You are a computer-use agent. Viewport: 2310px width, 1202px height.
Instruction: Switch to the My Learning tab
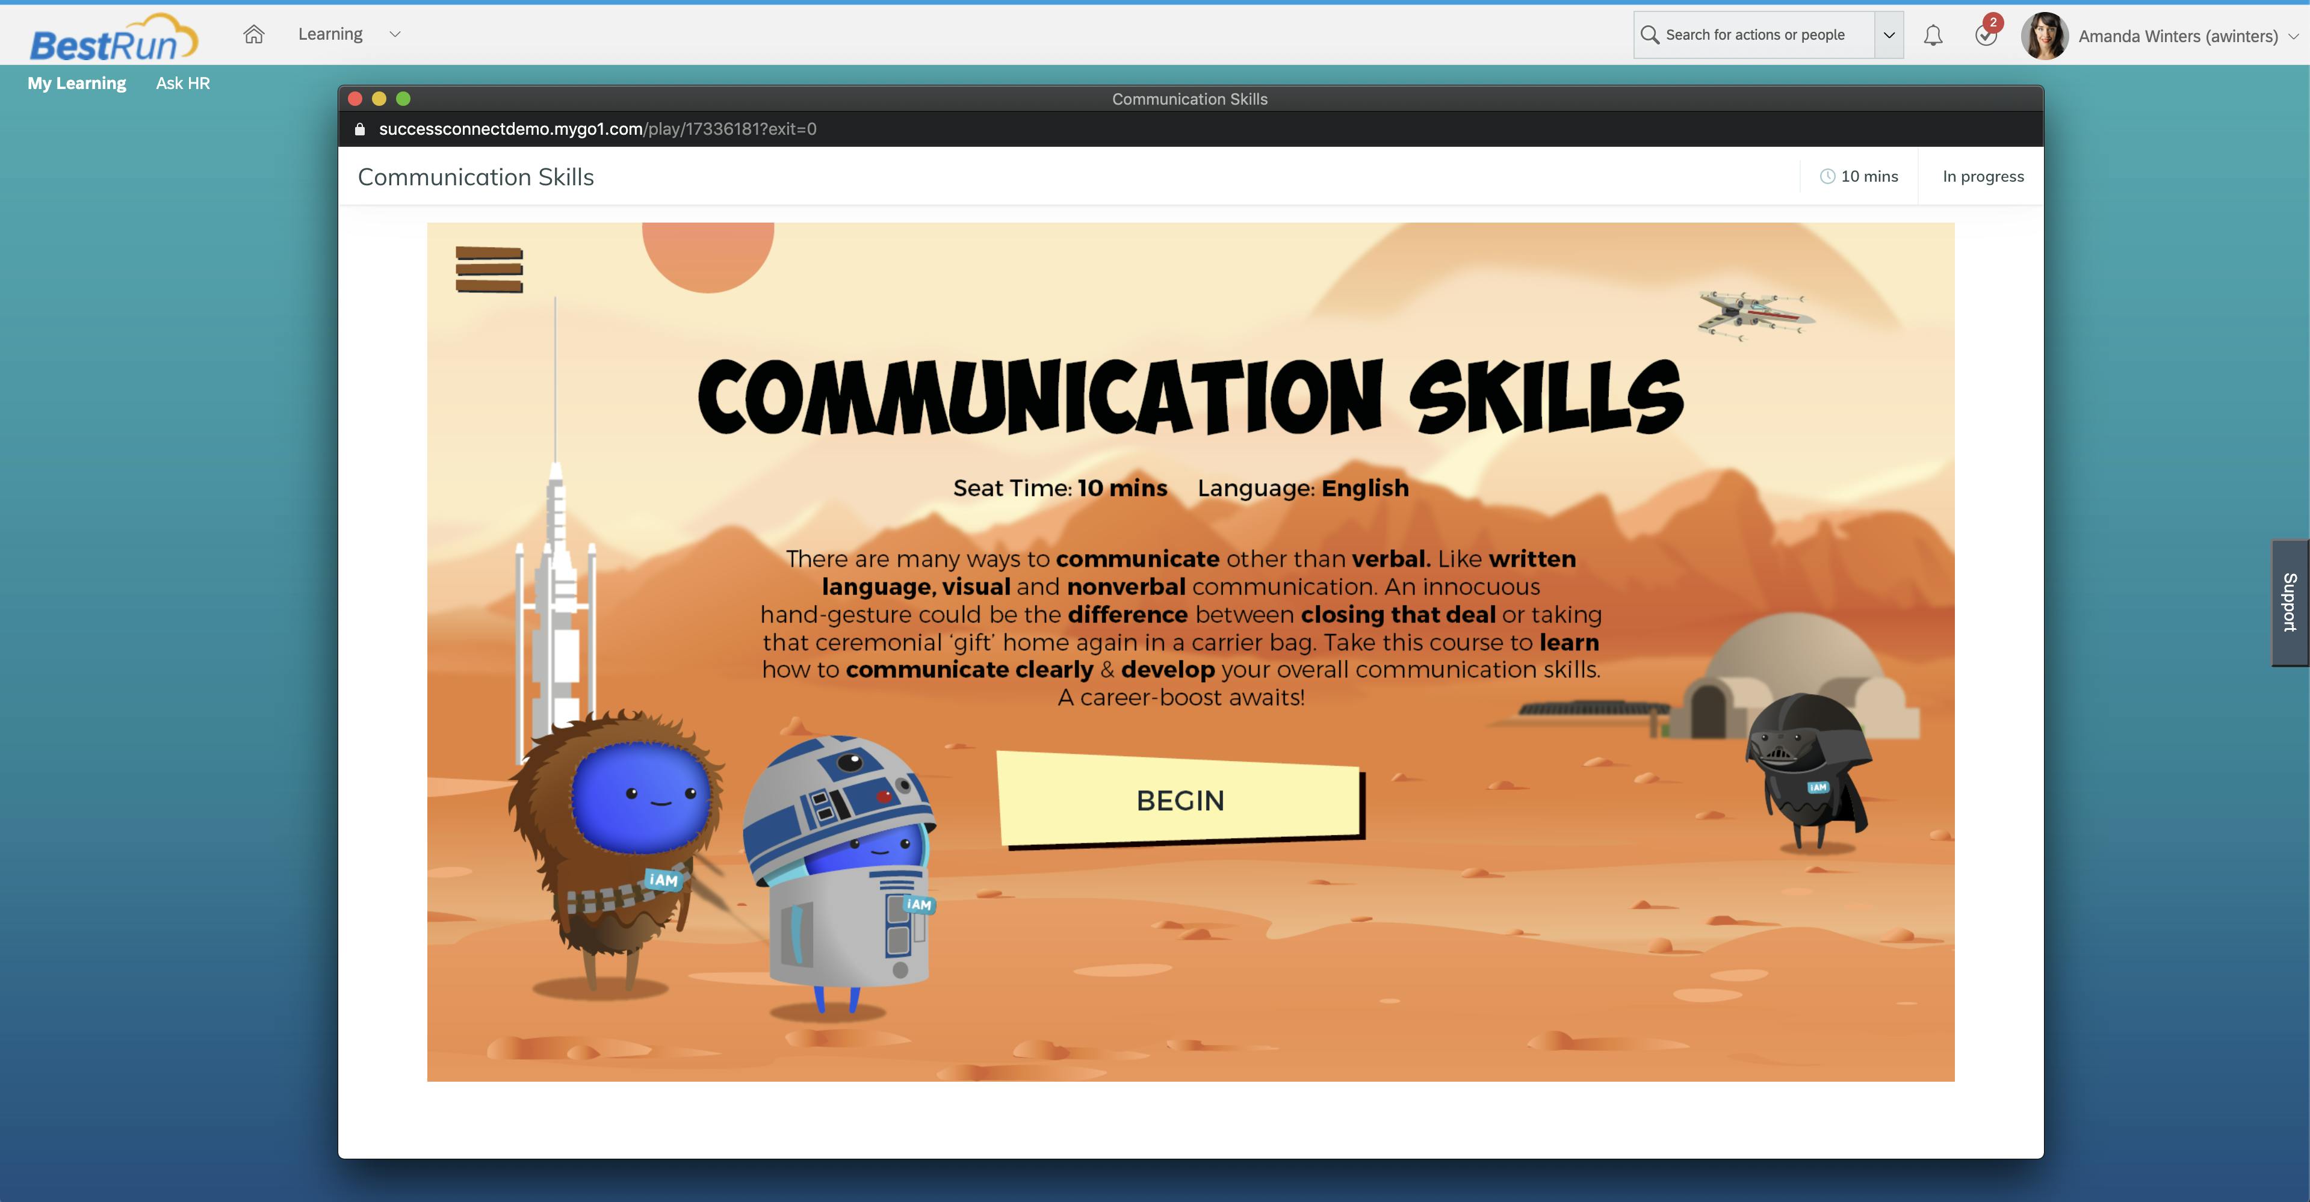pos(77,84)
